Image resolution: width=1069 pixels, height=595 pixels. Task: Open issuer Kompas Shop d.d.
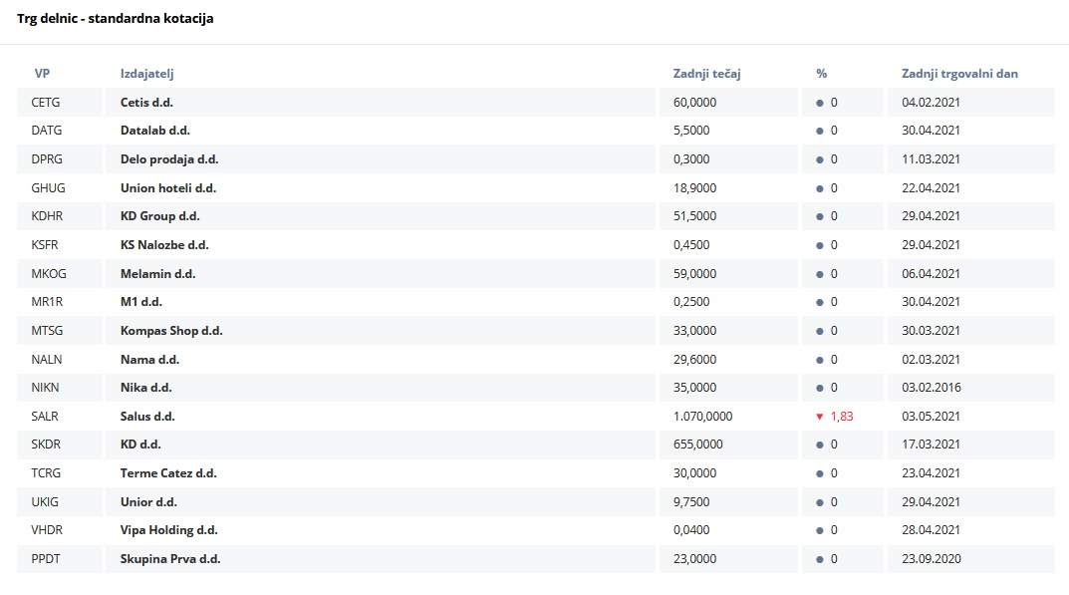171,330
